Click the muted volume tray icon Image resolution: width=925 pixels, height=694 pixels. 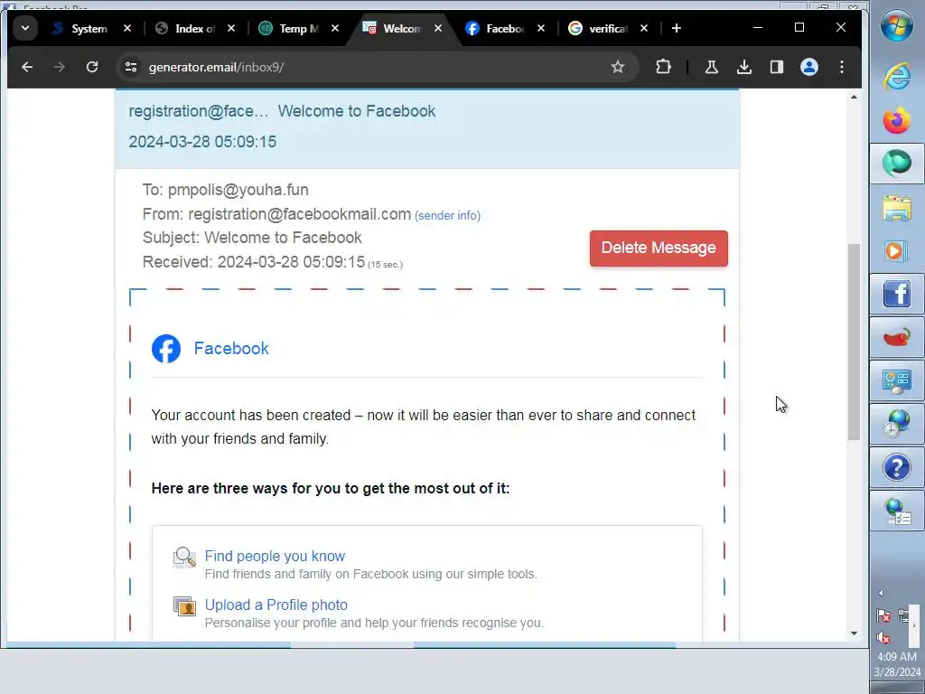point(883,637)
